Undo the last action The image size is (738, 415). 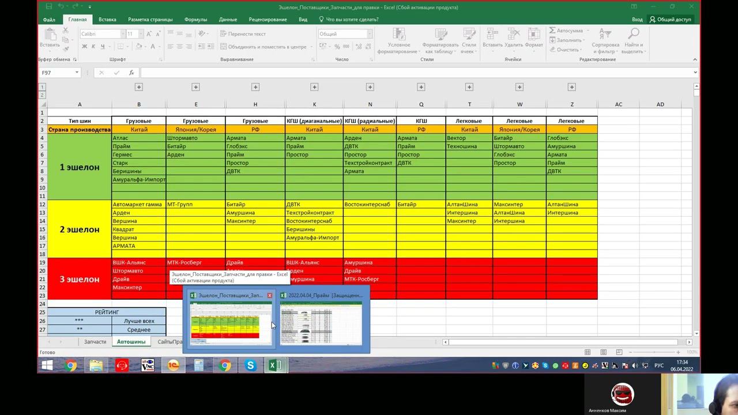[62, 7]
